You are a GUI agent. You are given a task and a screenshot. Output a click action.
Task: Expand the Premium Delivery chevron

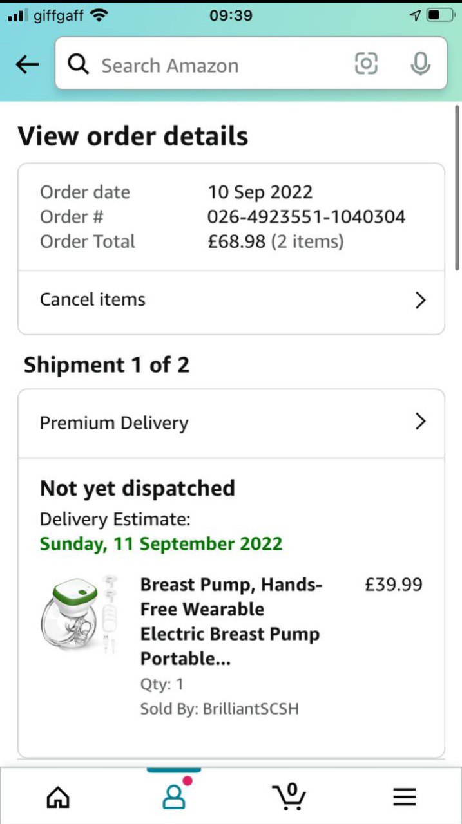click(421, 422)
